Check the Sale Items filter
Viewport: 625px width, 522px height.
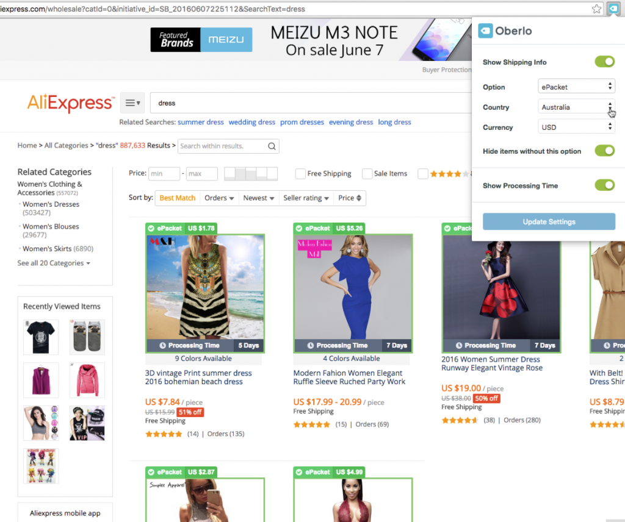367,174
